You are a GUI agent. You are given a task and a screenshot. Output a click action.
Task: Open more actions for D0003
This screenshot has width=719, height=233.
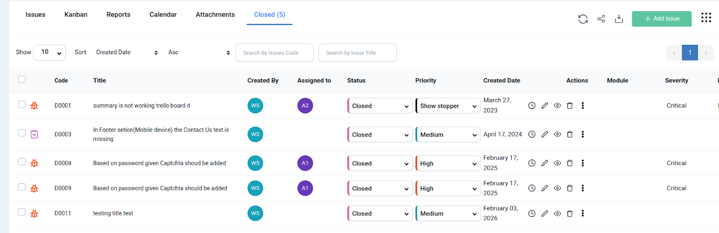pos(583,134)
